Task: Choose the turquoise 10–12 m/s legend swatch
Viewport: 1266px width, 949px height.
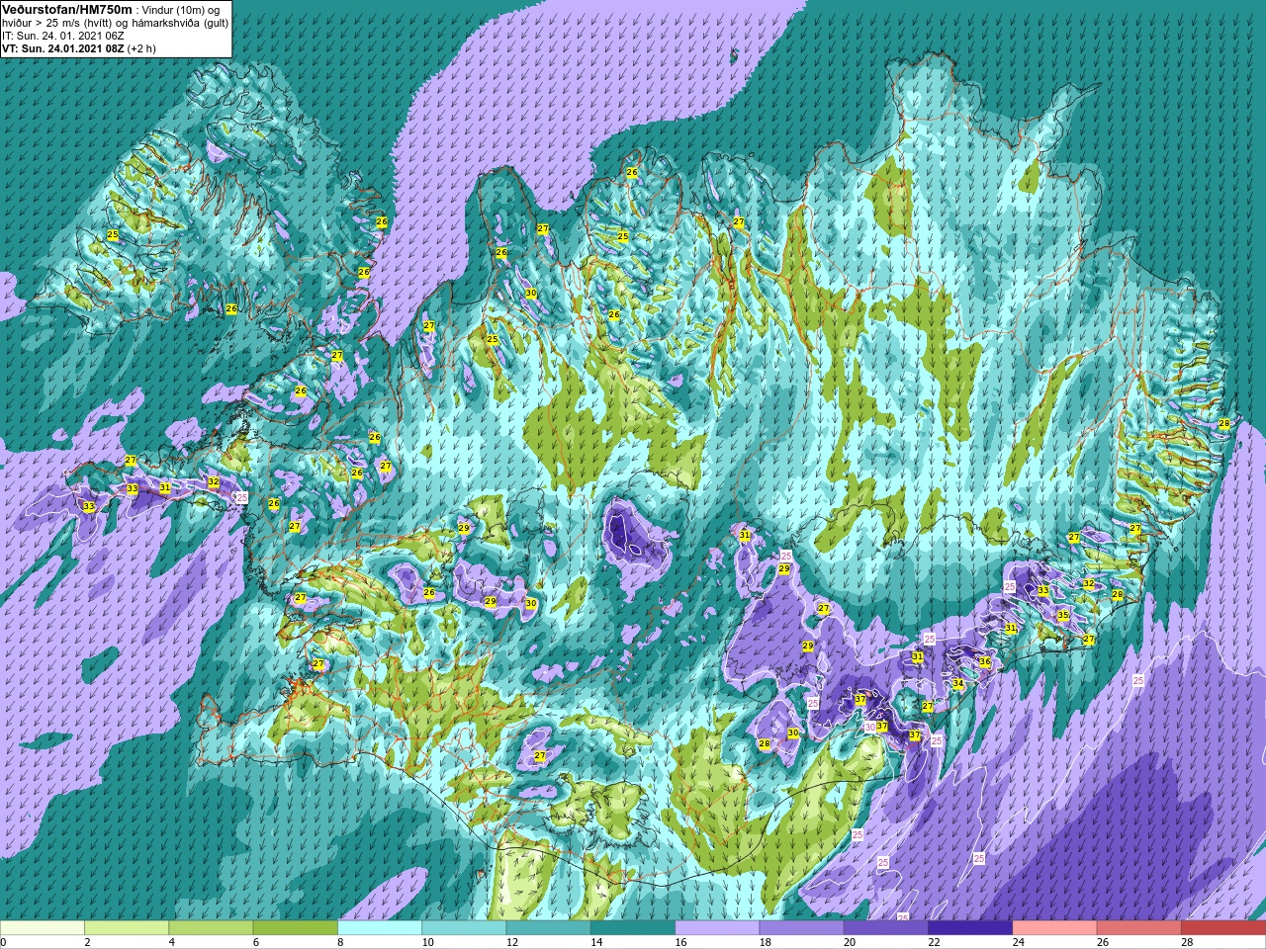Action: (x=464, y=928)
